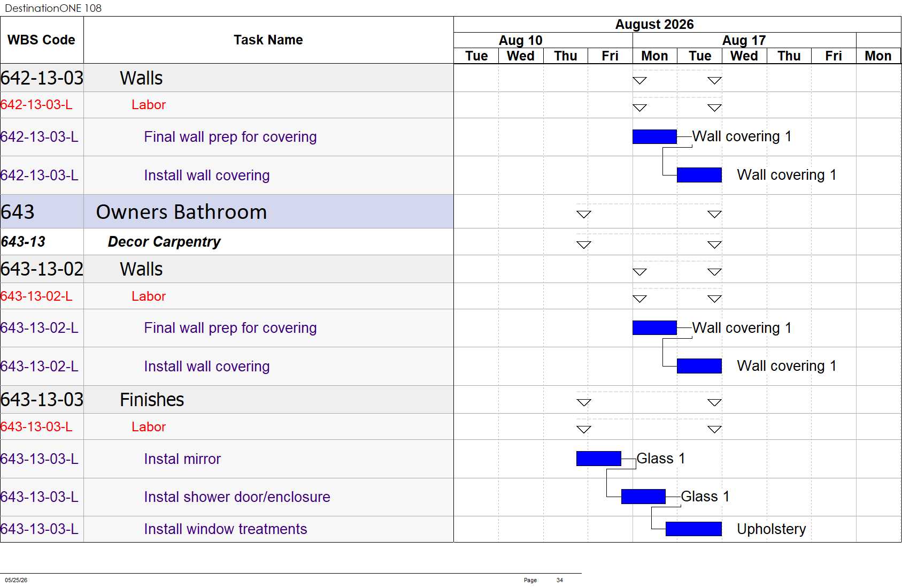Click the Owners Bathroom summary start marker
This screenshot has width=902, height=587.
pos(584,215)
